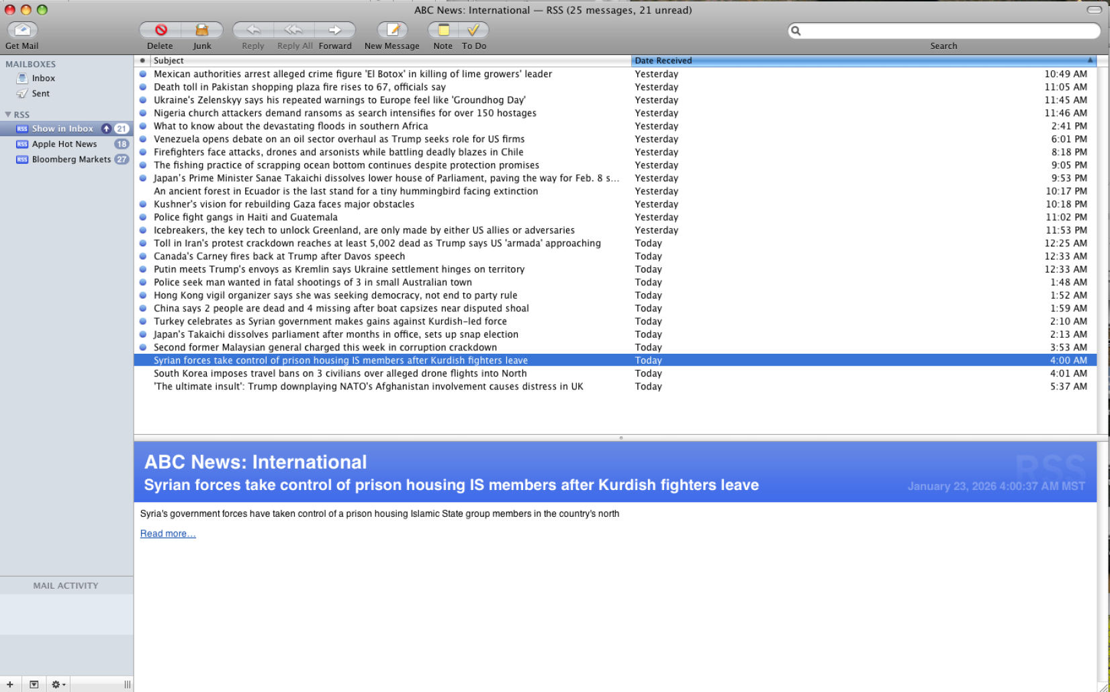This screenshot has width=1110, height=692.
Task: Collapse the RSS section triangle
Action: coord(8,115)
